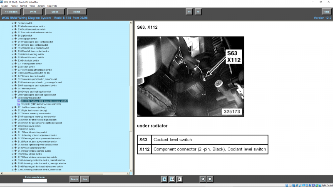Collapse S63 Coolant level switch node
The height and width of the screenshot is (187, 333).
pyautogui.click(x=12, y=98)
